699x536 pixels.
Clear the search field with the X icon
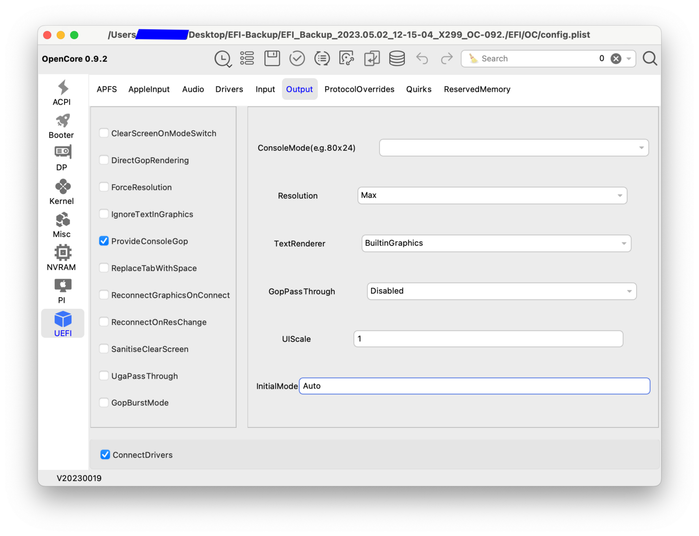tap(616, 59)
